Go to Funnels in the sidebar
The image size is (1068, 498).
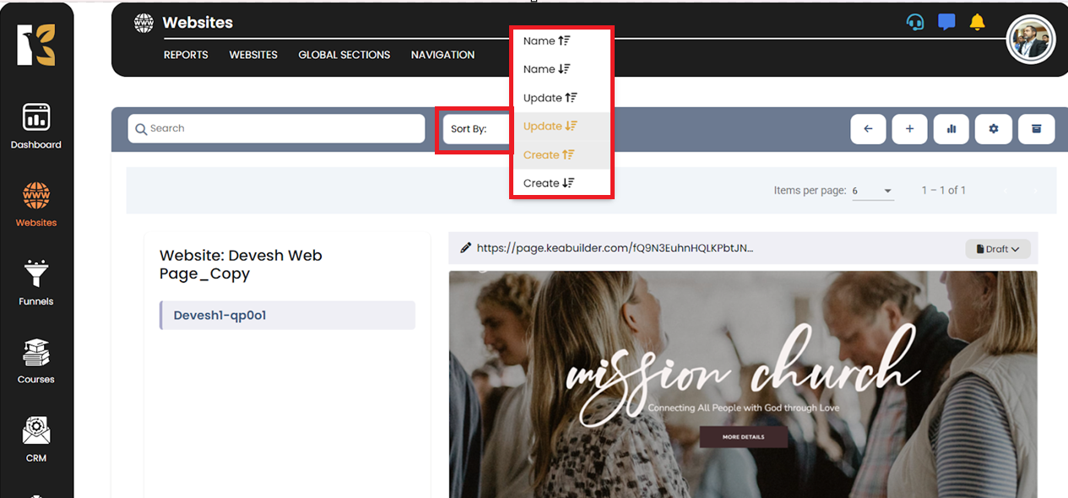click(x=35, y=282)
